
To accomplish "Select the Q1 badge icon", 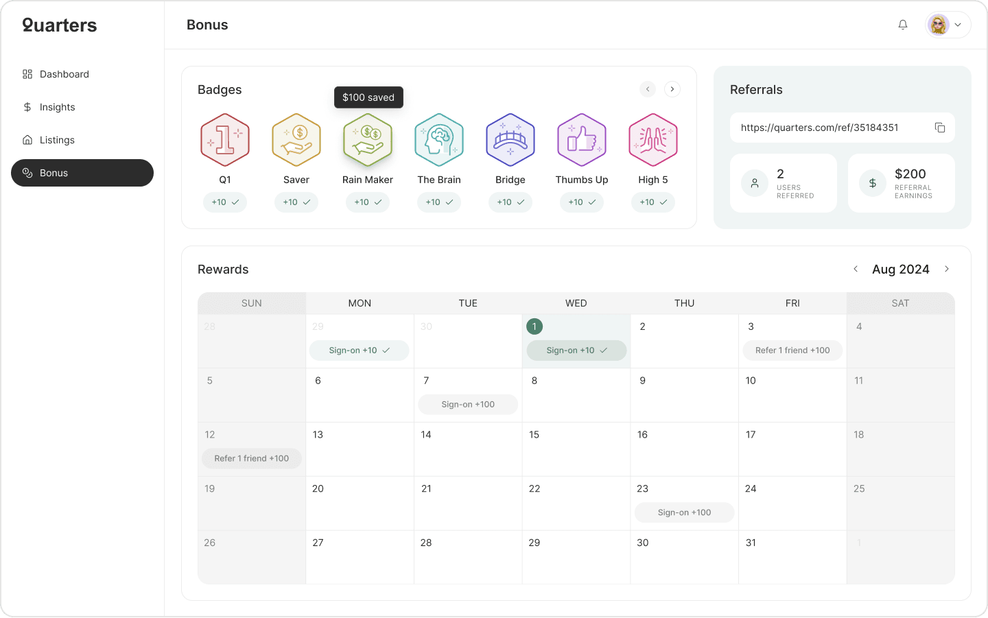I will coord(225,139).
